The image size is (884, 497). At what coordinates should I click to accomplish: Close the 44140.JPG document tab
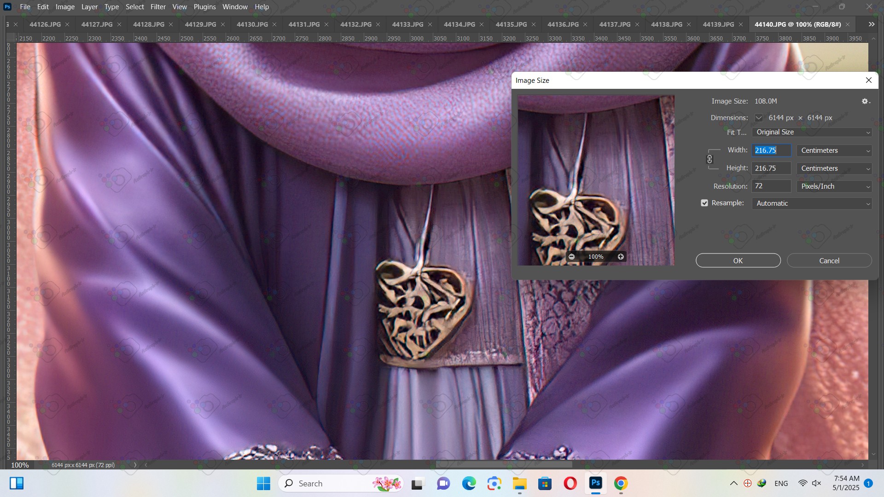click(x=848, y=24)
